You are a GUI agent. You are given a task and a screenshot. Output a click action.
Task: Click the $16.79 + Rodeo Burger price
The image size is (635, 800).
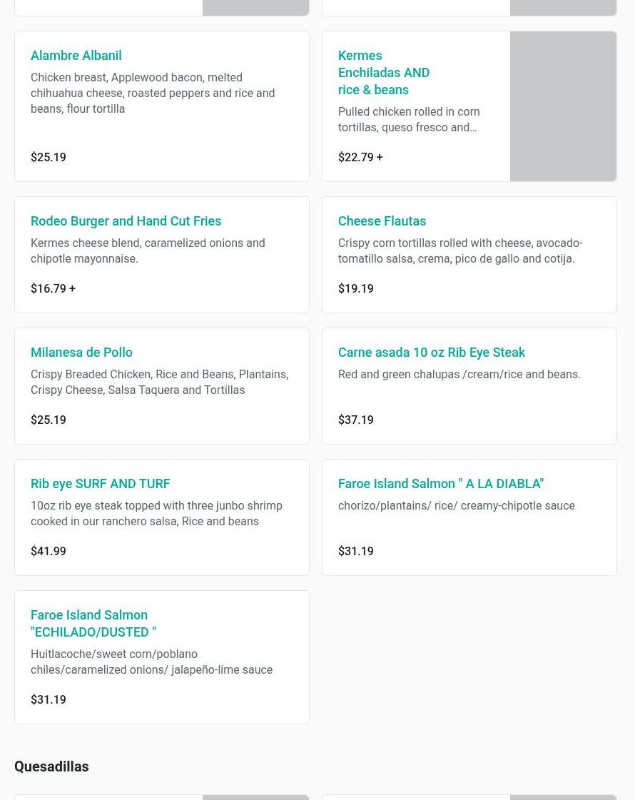pos(53,289)
